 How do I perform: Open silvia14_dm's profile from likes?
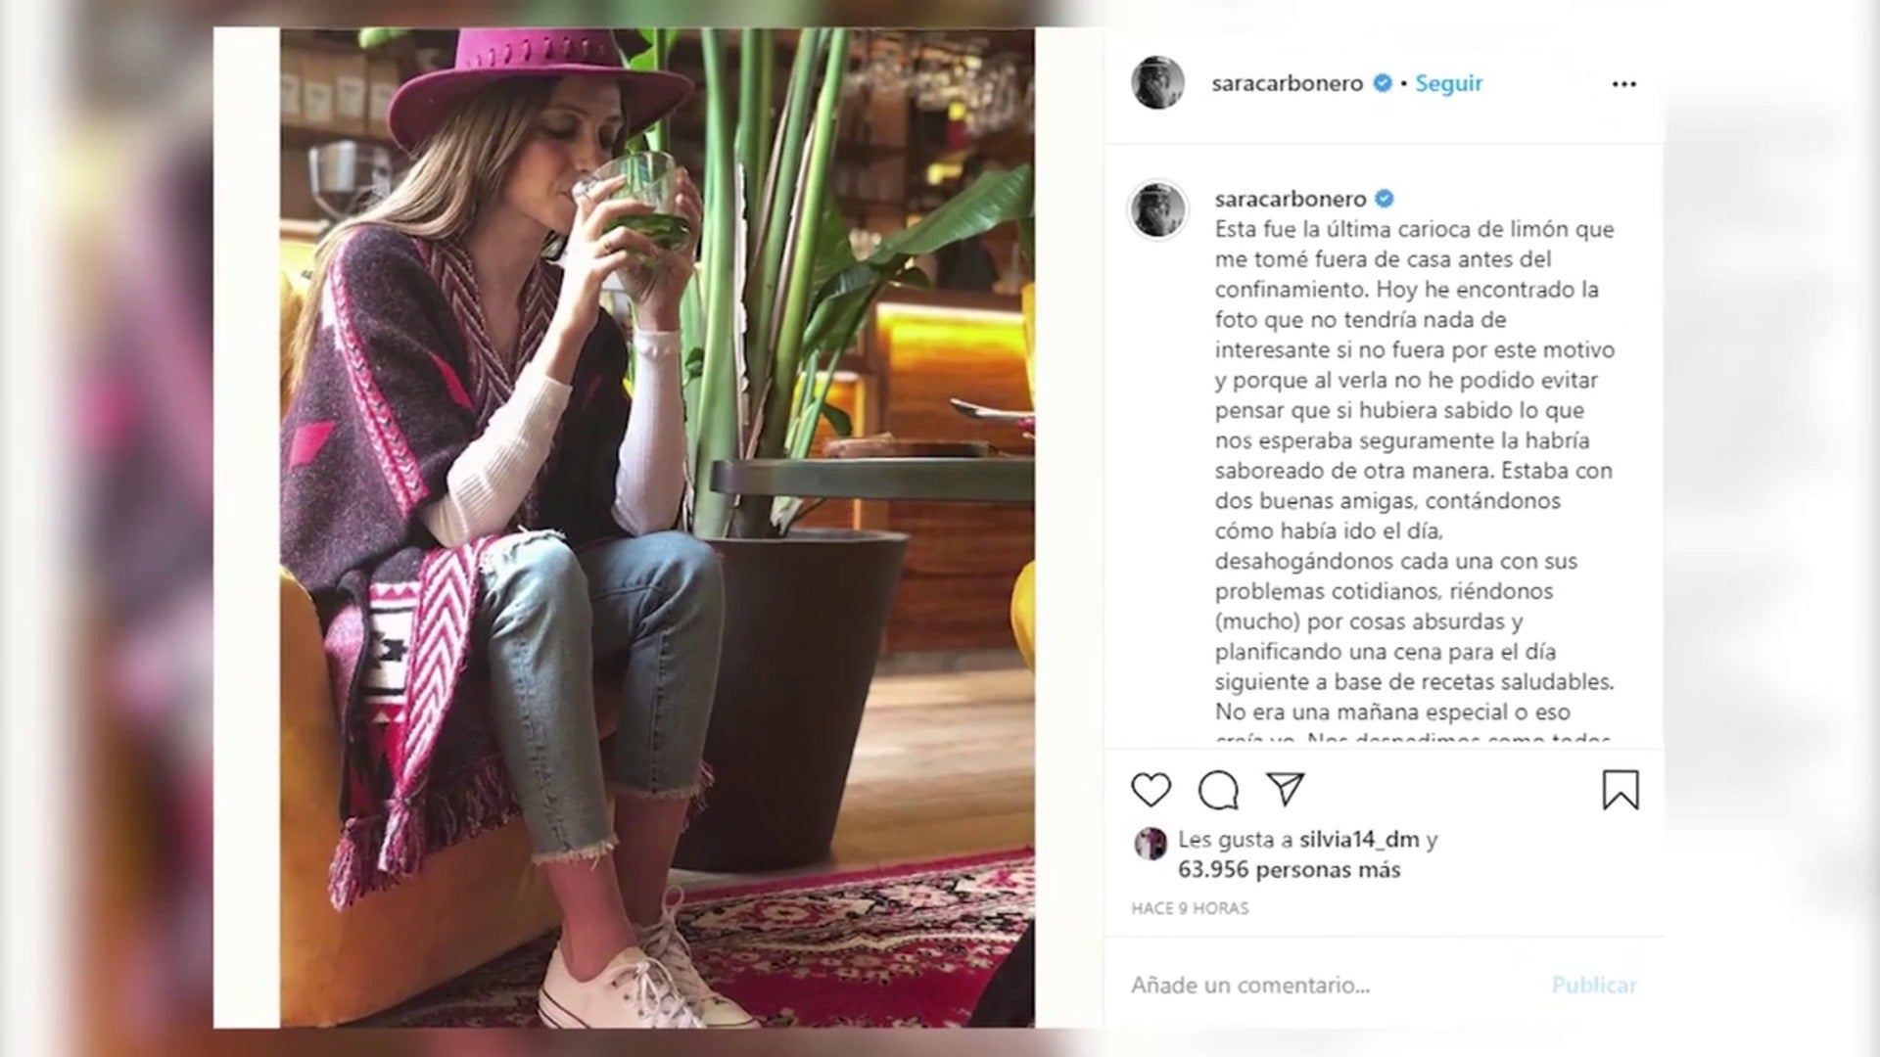click(x=1359, y=840)
